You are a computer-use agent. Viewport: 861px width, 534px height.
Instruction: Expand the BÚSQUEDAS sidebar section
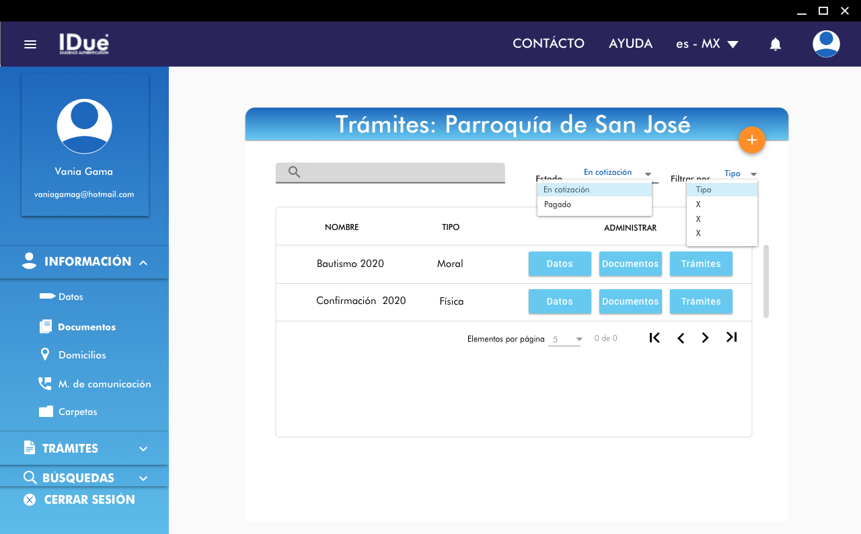click(x=84, y=478)
